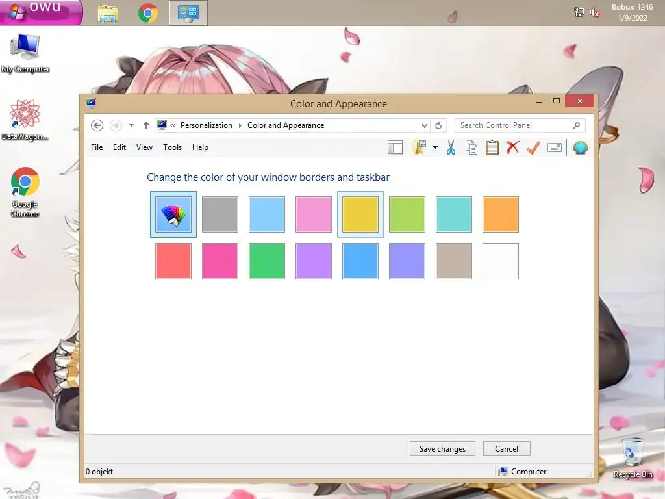This screenshot has height=499, width=665.
Task: Select the yellow color swatch
Action: coord(360,214)
